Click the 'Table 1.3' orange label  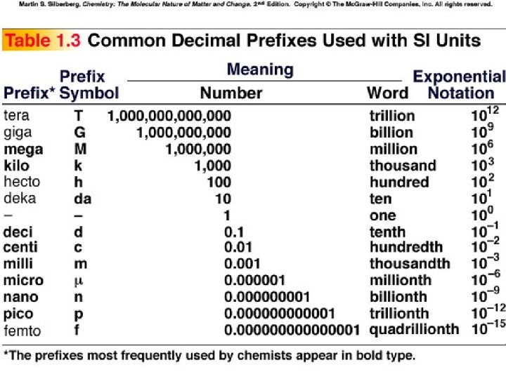point(41,40)
